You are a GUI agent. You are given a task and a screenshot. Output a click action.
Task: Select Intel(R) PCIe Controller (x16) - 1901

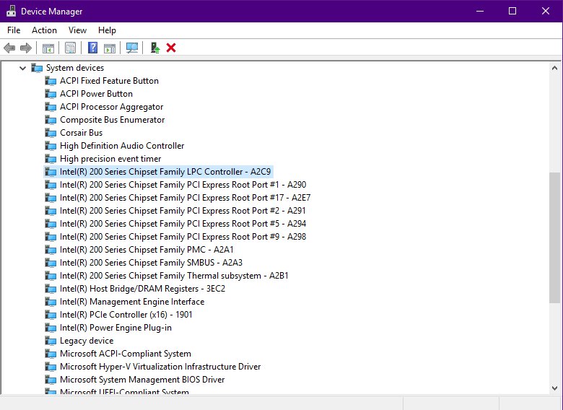pyautogui.click(x=126, y=315)
